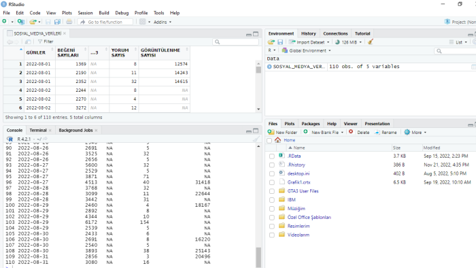
Task: Expand SOSYAL_MEDYA_VER data object icon
Action: click(x=269, y=67)
